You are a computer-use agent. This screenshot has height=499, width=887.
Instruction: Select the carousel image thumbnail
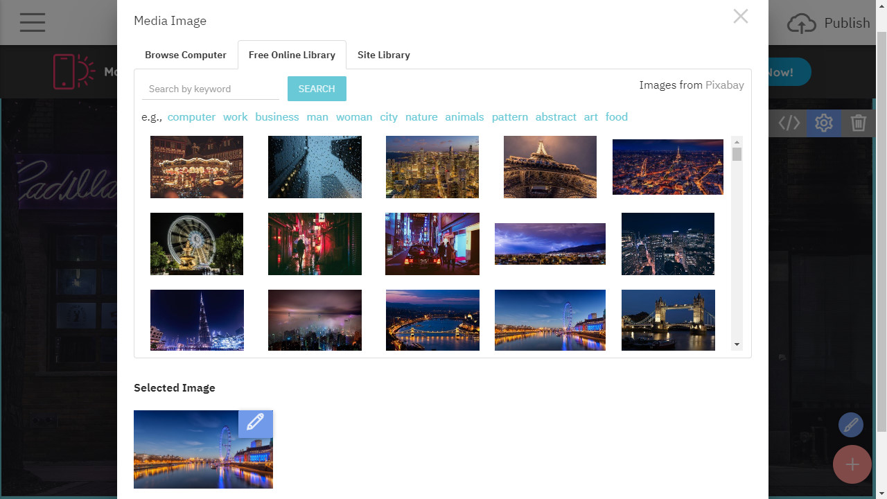197,167
